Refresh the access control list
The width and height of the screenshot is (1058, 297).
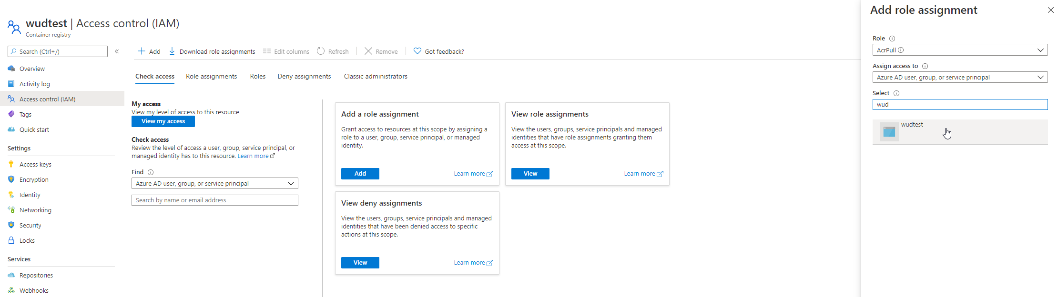333,51
